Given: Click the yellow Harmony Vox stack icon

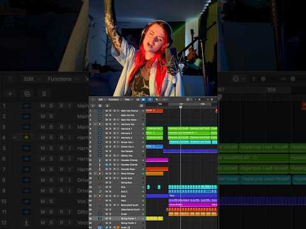Looking at the screenshot, I should pyautogui.click(x=99, y=124).
